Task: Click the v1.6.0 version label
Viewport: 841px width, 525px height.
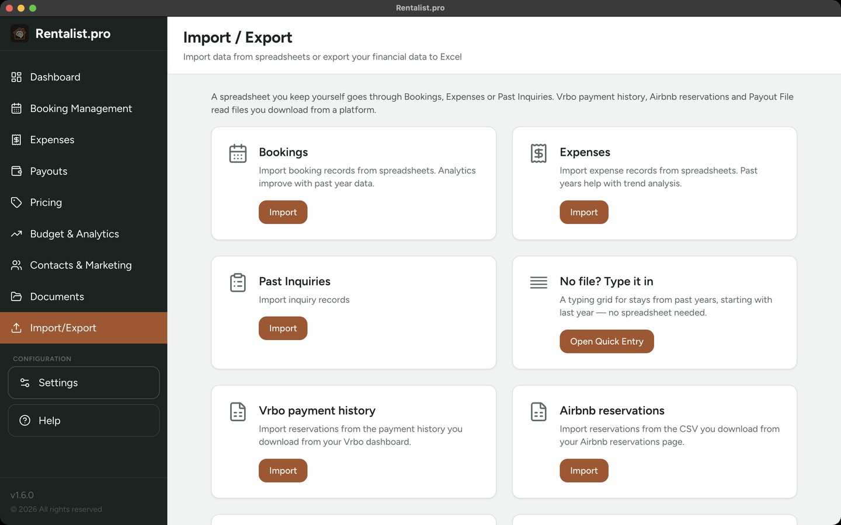Action: coord(22,495)
